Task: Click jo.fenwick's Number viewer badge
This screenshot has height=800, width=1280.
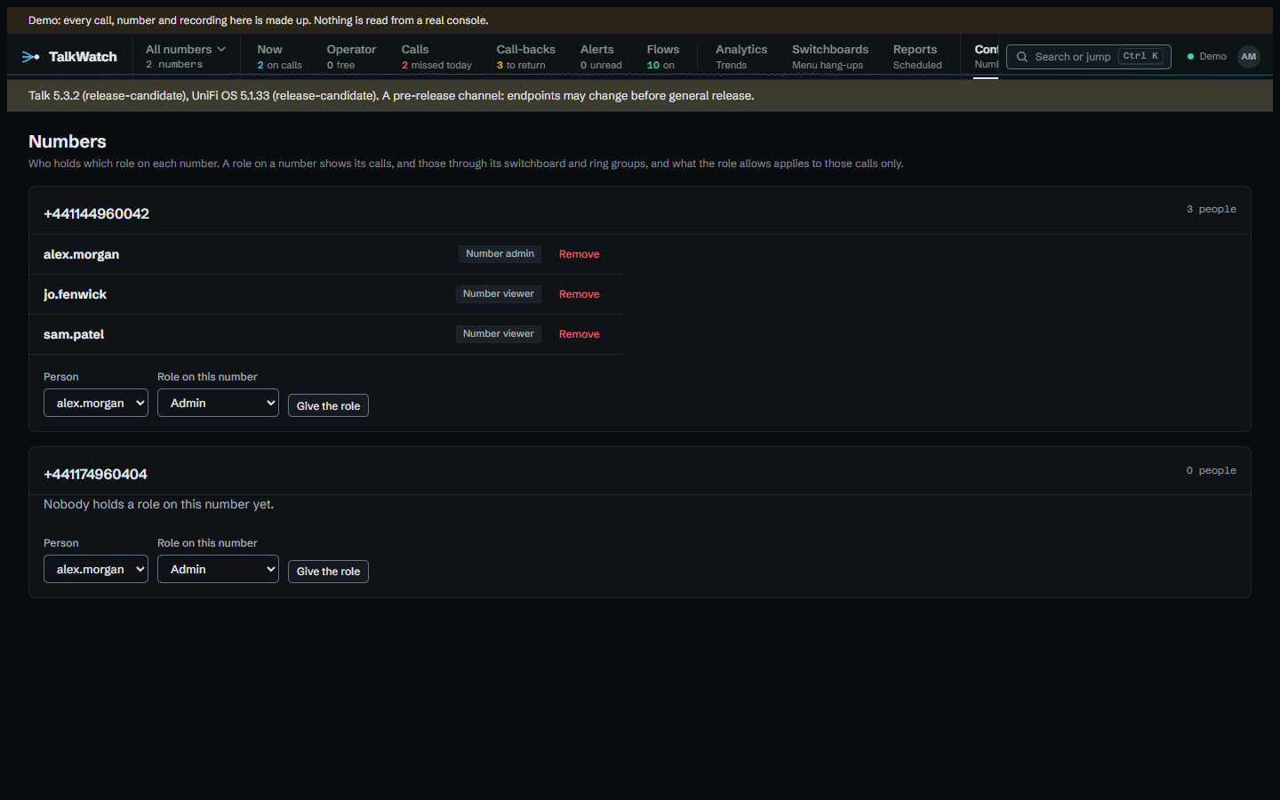Action: pos(499,294)
